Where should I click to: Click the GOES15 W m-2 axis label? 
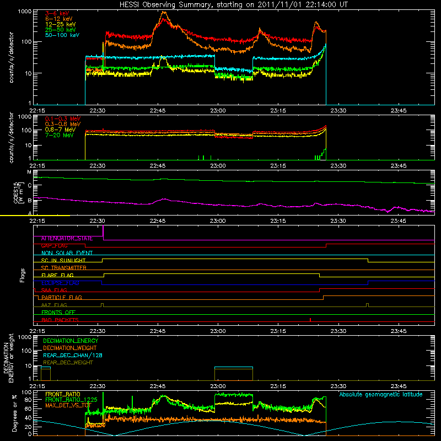point(19,192)
